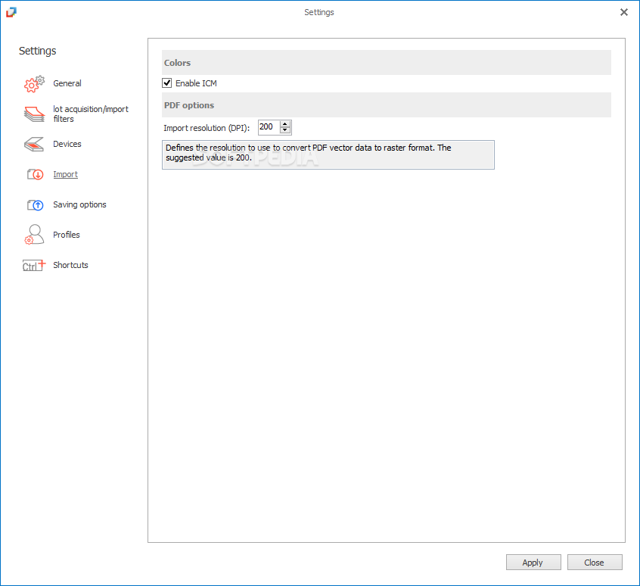This screenshot has height=586, width=640.
Task: Open the General settings section
Action: click(67, 83)
